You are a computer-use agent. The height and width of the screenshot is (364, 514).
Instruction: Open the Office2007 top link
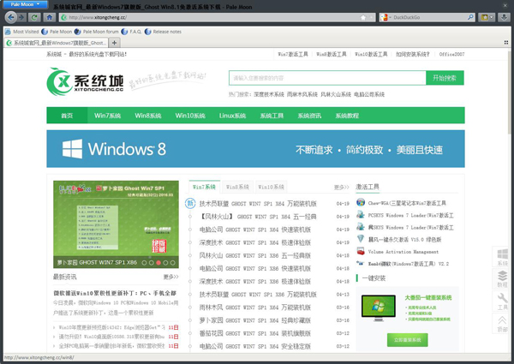click(x=451, y=54)
